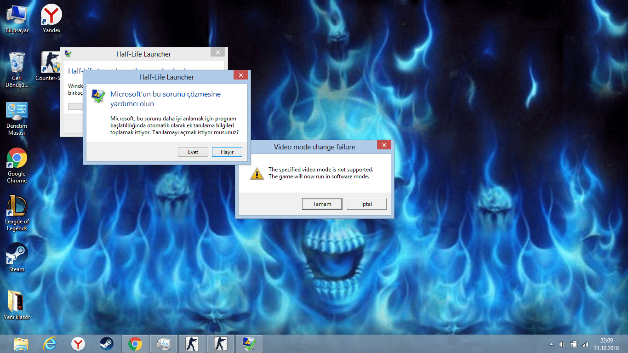The height and width of the screenshot is (353, 628).
Task: Open the battery power status in the tray
Action: [x=574, y=344]
